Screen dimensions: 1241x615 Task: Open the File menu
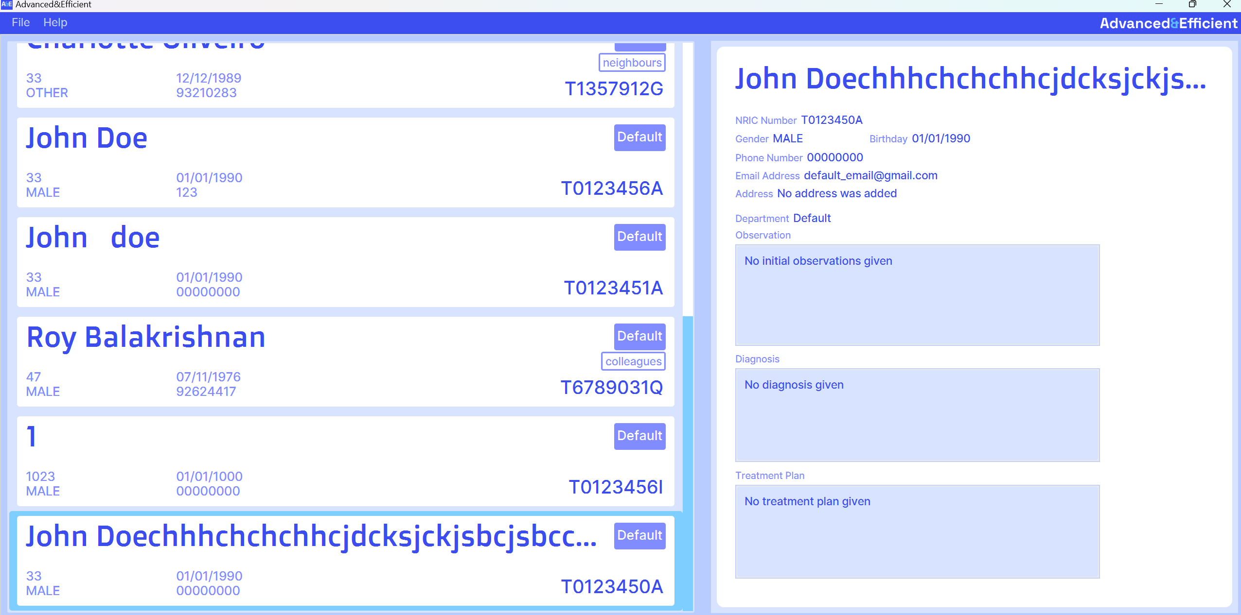point(20,22)
